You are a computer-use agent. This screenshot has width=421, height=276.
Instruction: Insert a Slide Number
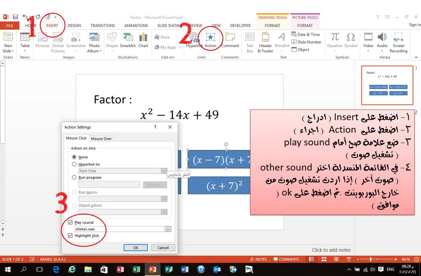[306, 42]
